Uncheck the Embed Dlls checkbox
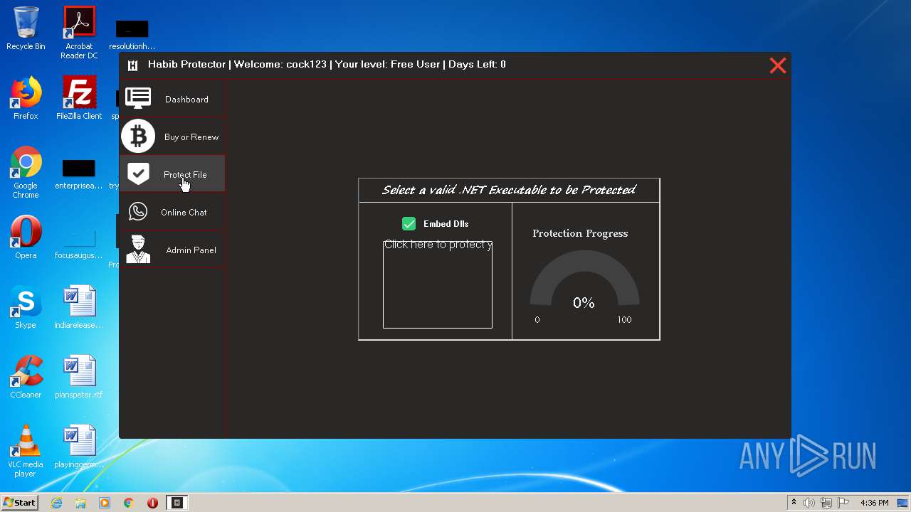This screenshot has height=512, width=911. [409, 224]
